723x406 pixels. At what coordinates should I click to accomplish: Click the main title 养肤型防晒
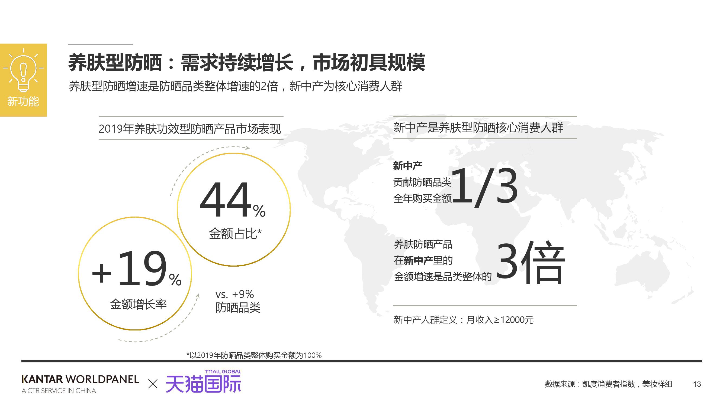coord(246,63)
